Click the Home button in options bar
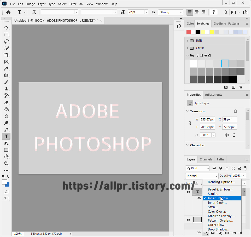The height and width of the screenshot is (237, 251). click(x=8, y=12)
